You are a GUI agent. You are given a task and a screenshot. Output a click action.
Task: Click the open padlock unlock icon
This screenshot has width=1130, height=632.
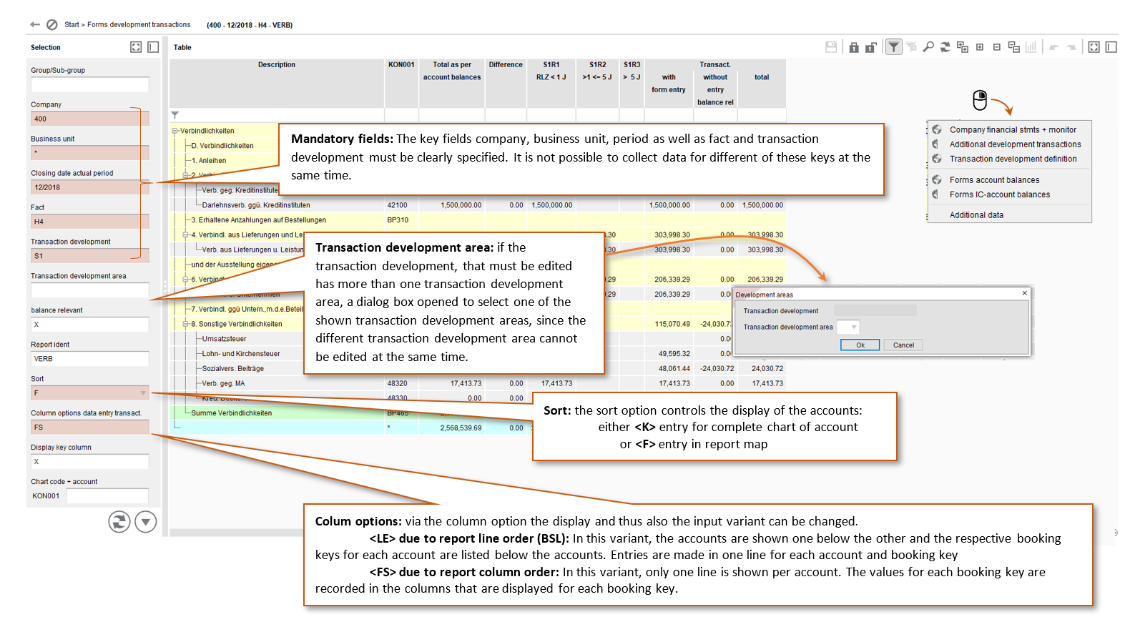tap(871, 47)
